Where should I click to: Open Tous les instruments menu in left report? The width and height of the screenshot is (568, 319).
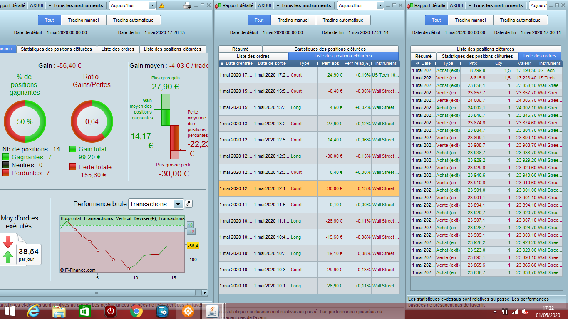point(76,5)
